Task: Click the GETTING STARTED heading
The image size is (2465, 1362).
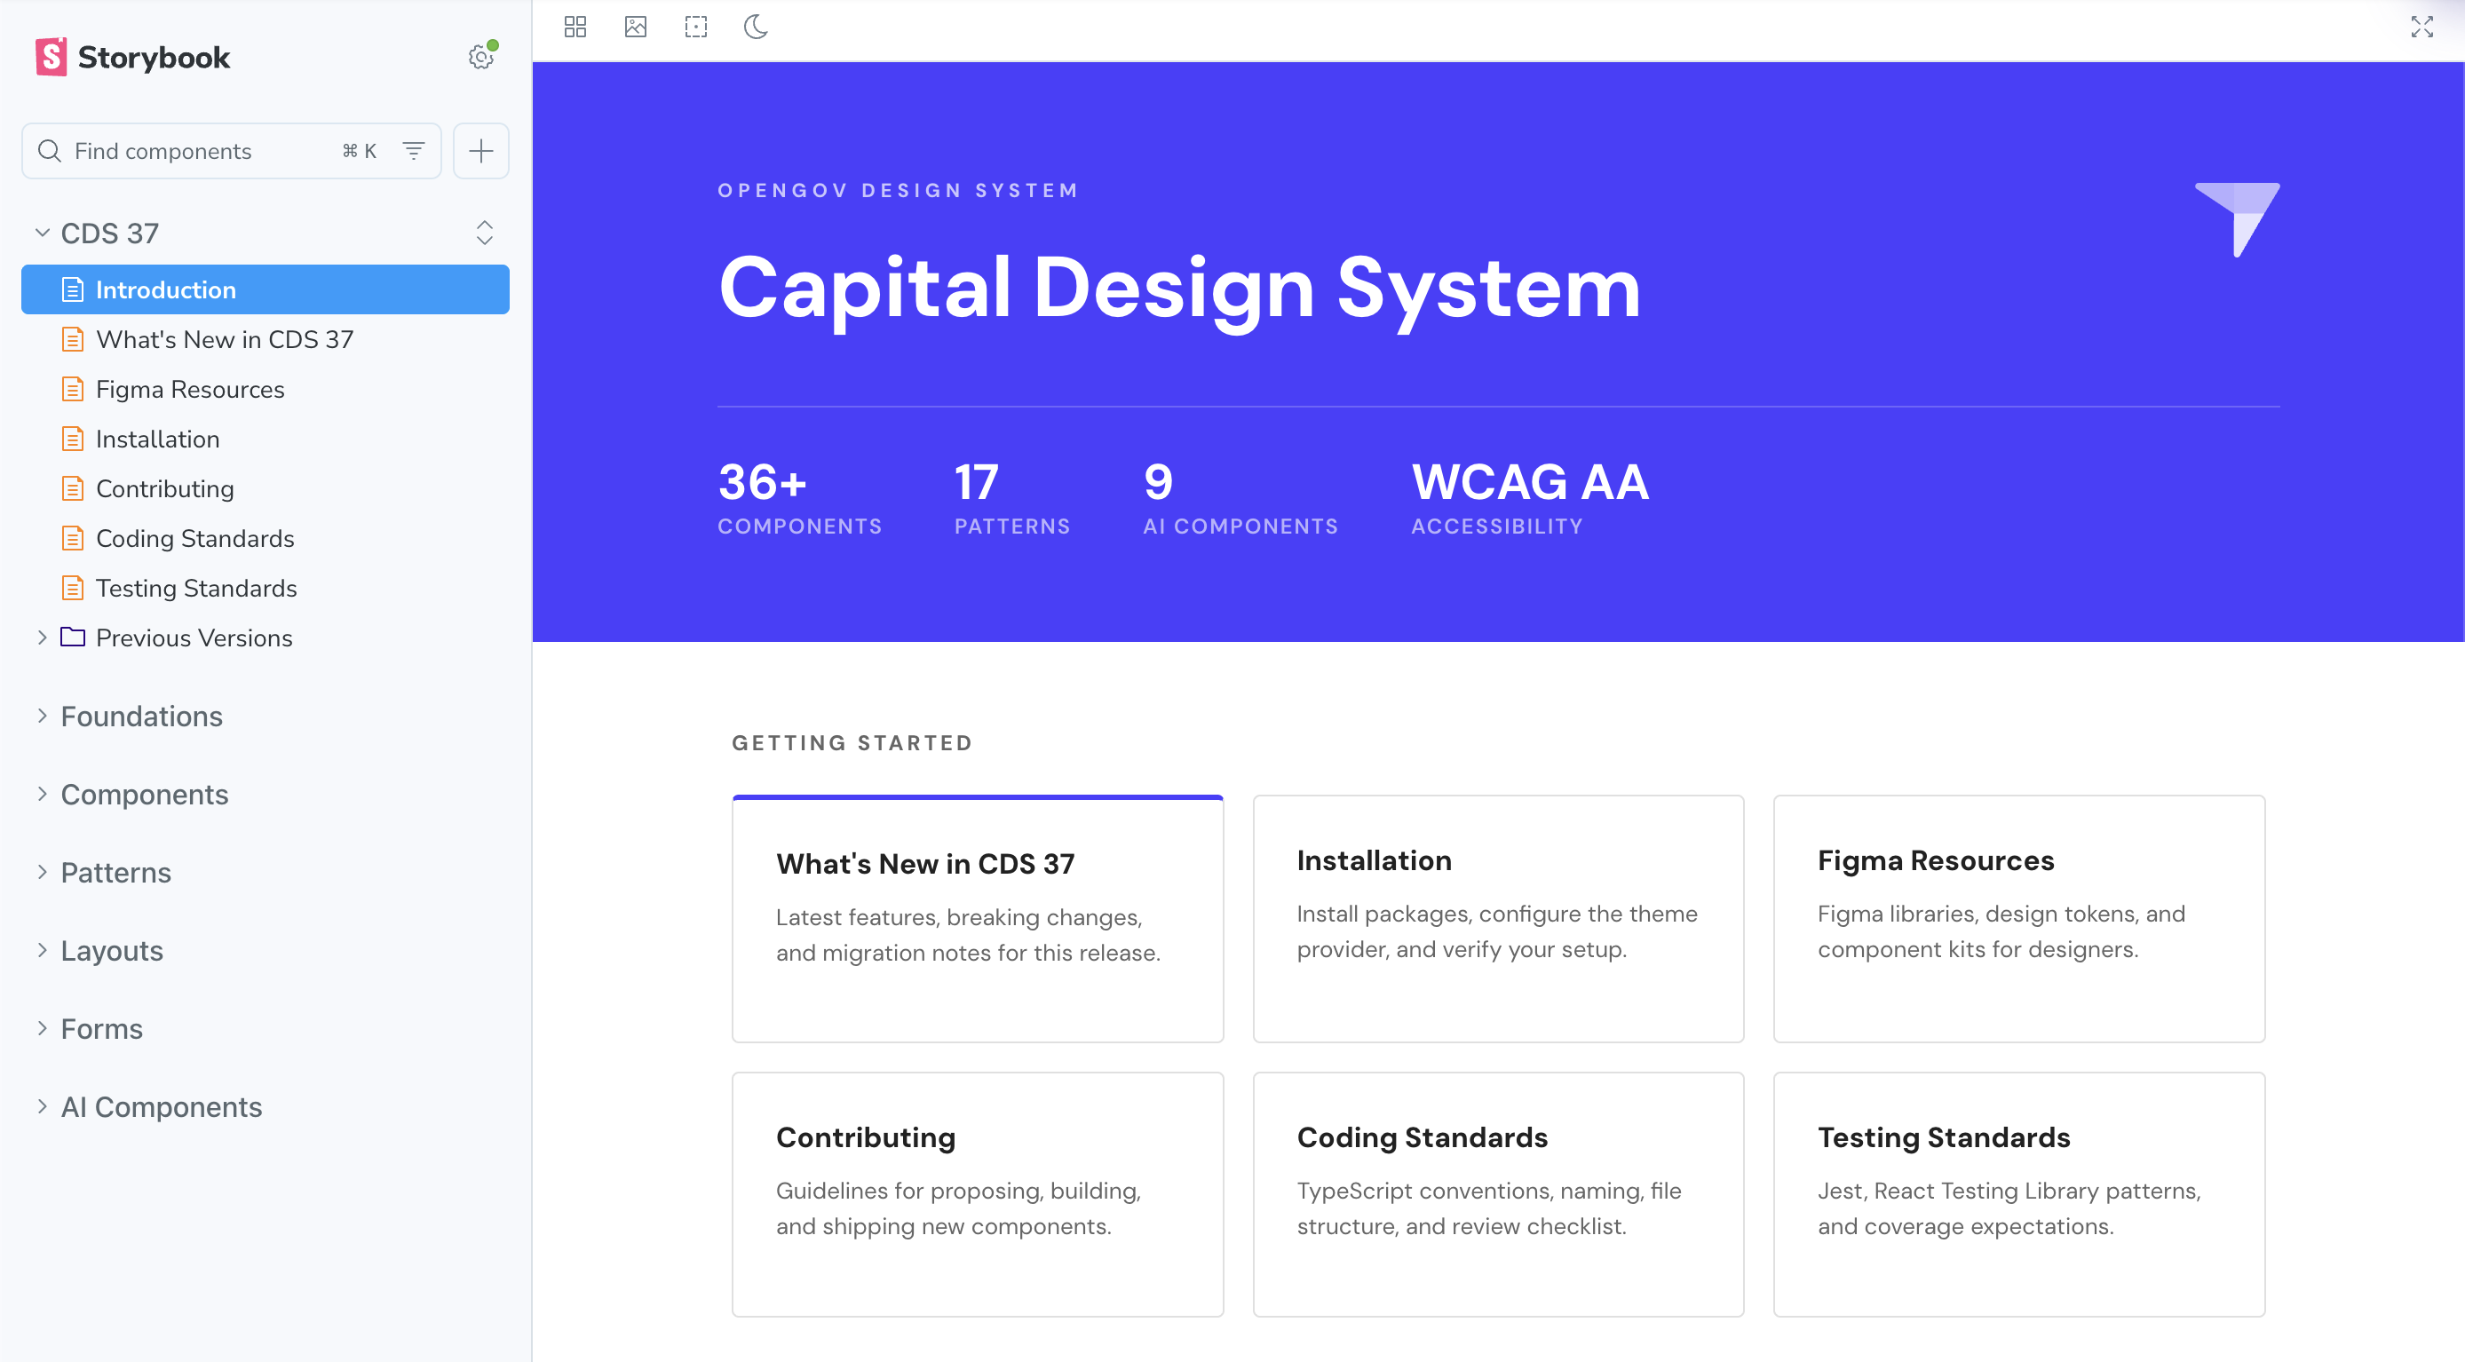Action: pyautogui.click(x=852, y=743)
